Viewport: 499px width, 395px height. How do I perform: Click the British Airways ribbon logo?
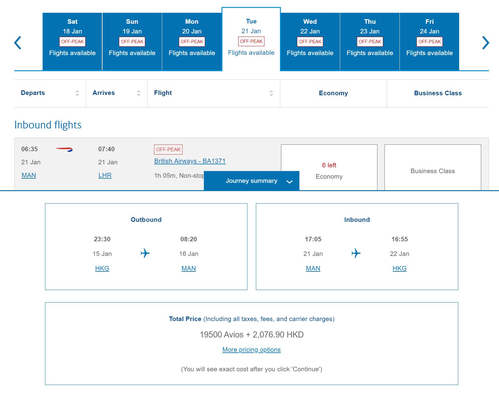click(x=64, y=149)
